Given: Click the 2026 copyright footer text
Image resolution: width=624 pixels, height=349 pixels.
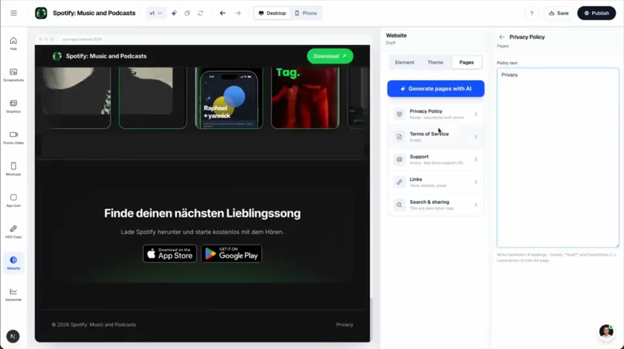Looking at the screenshot, I should pyautogui.click(x=94, y=324).
